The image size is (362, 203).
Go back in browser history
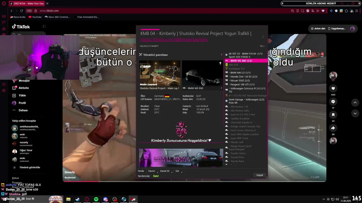tap(11, 11)
